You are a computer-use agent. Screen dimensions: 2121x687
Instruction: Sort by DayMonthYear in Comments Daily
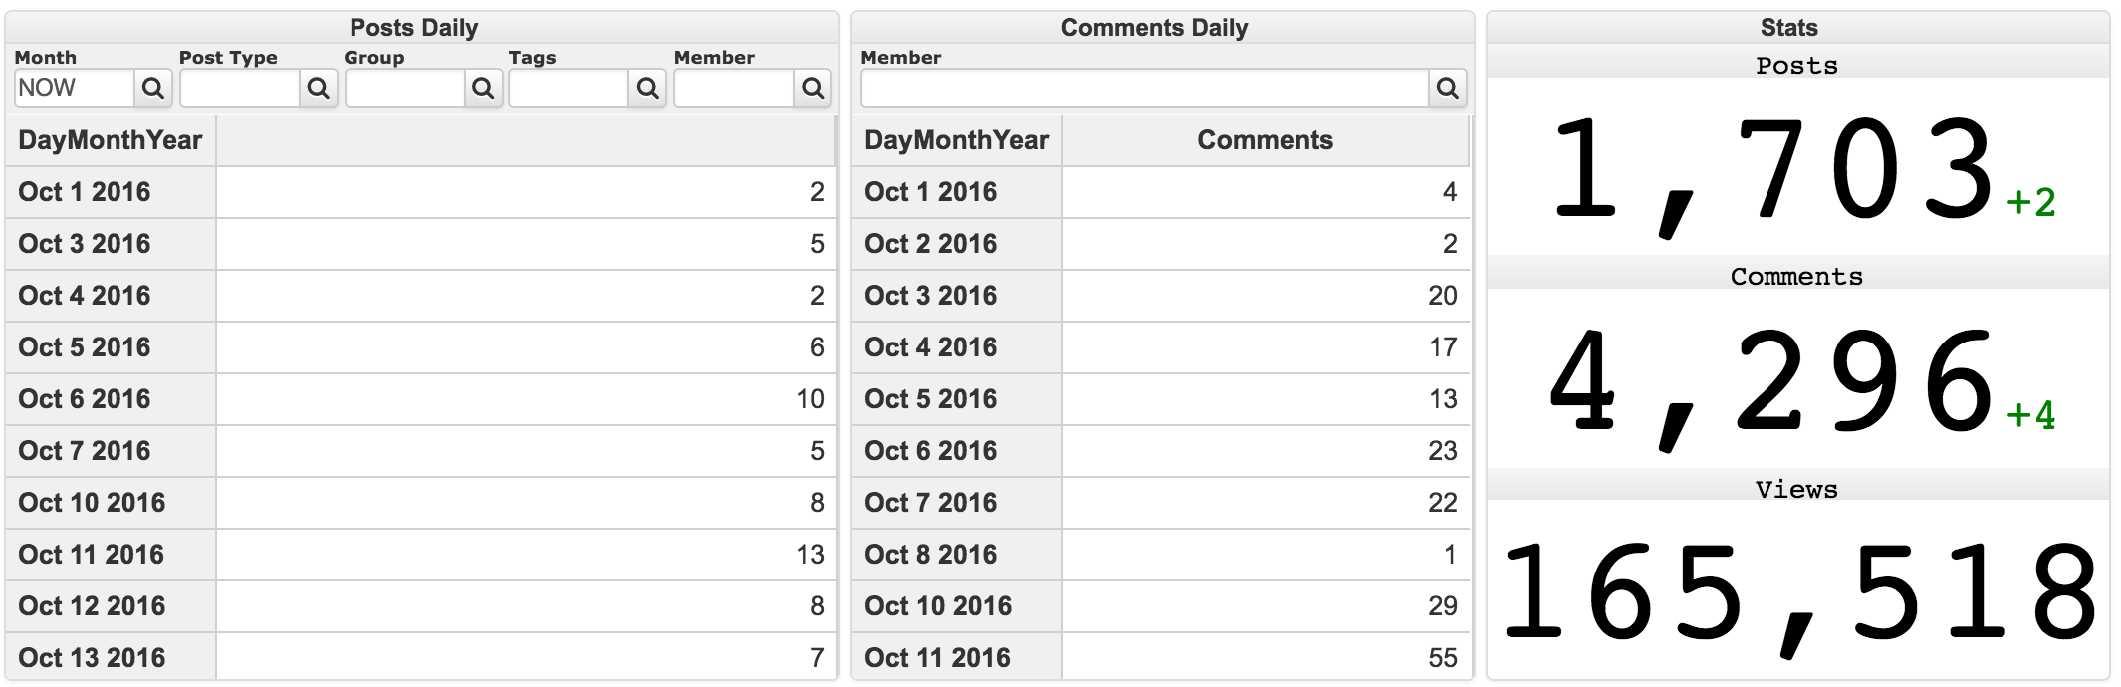pos(957,140)
